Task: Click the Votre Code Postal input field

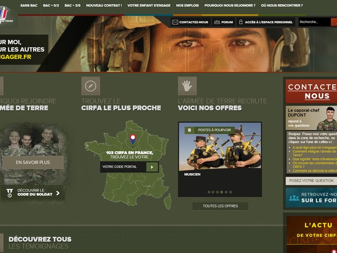Action: pyautogui.click(x=123, y=167)
